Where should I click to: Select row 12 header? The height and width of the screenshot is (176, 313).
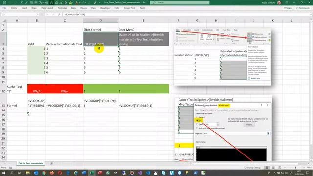point(3,89)
